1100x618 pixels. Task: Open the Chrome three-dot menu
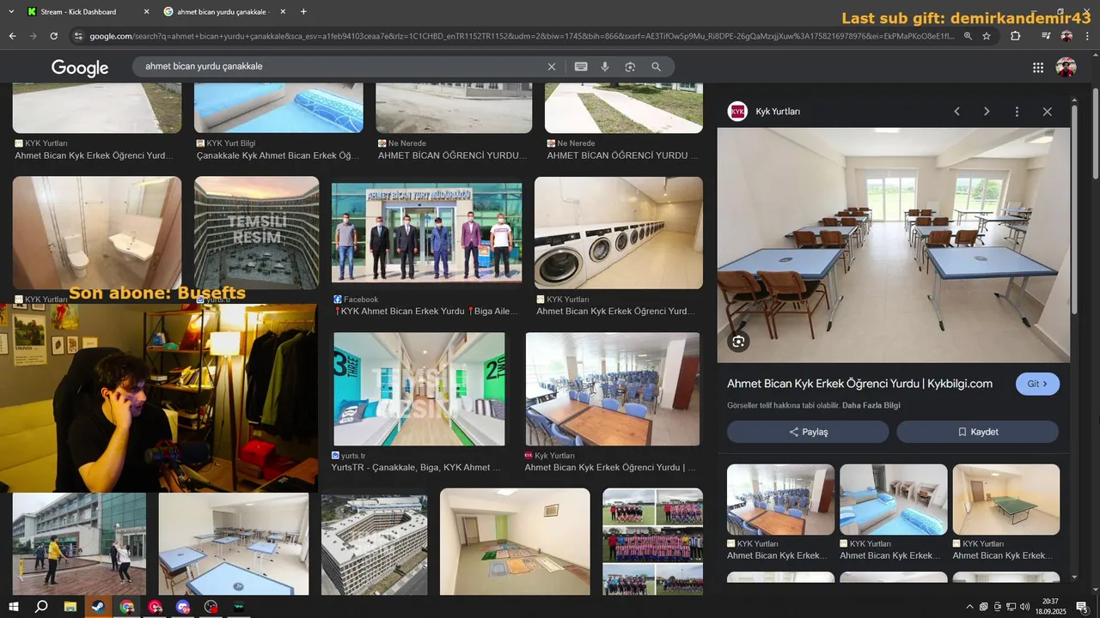pos(1087,36)
